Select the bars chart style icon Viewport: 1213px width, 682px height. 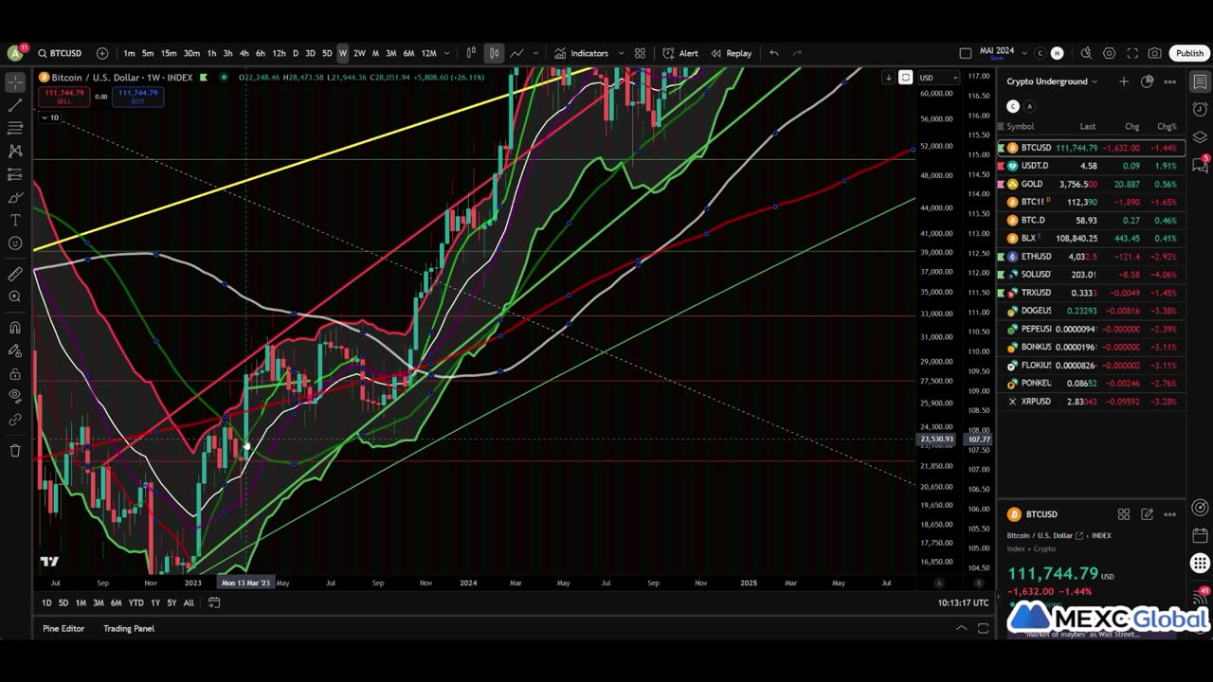click(x=471, y=53)
